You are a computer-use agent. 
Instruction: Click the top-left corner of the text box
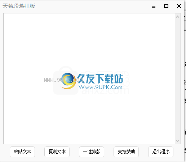tap(4, 14)
